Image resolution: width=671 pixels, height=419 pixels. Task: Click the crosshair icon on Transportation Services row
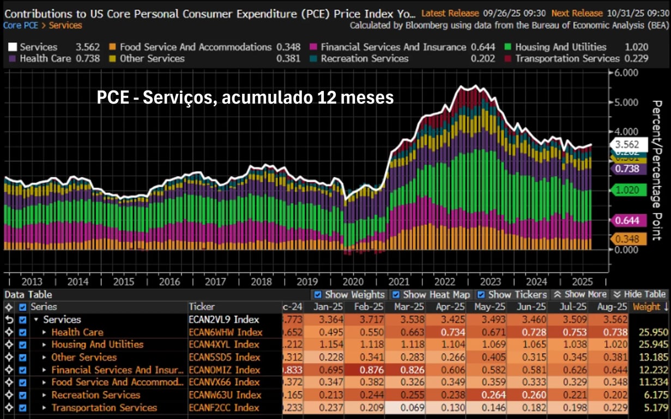[x=9, y=408]
